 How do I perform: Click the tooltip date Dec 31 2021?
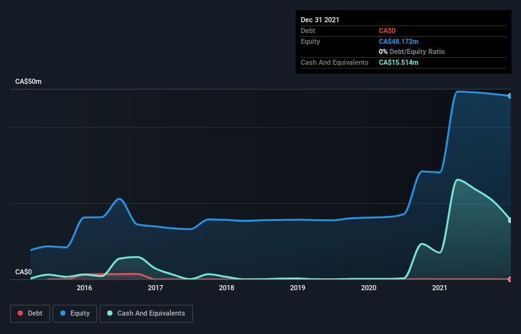(320, 20)
